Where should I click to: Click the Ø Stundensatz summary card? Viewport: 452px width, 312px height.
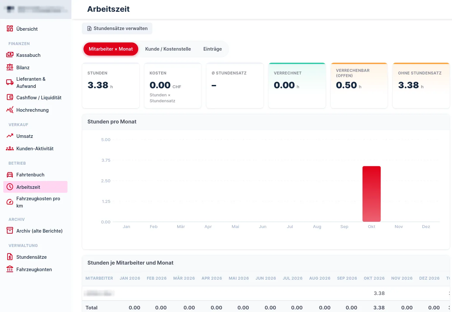235,85
